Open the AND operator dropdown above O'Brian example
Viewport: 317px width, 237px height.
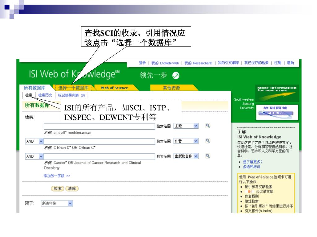pyautogui.click(x=34, y=141)
